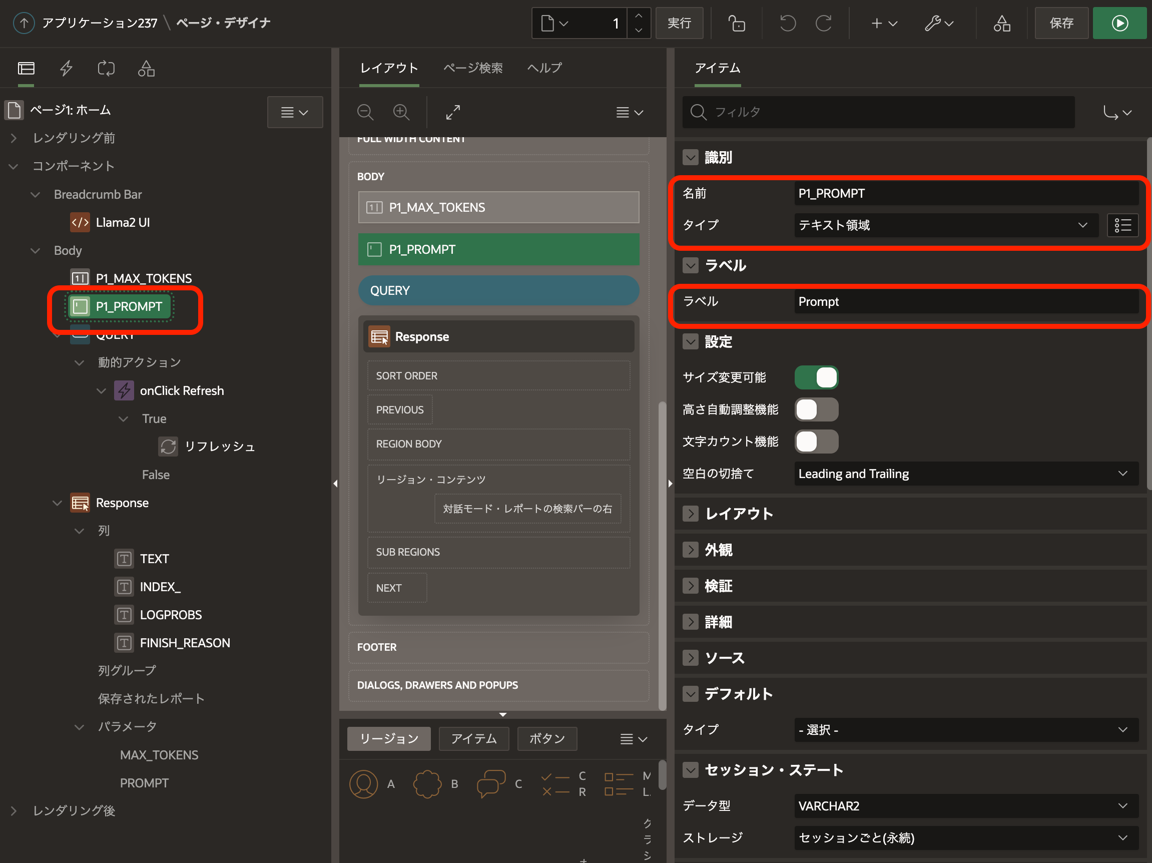Open the 空白の切捨て dropdown
Image resolution: width=1152 pixels, height=863 pixels.
(965, 474)
